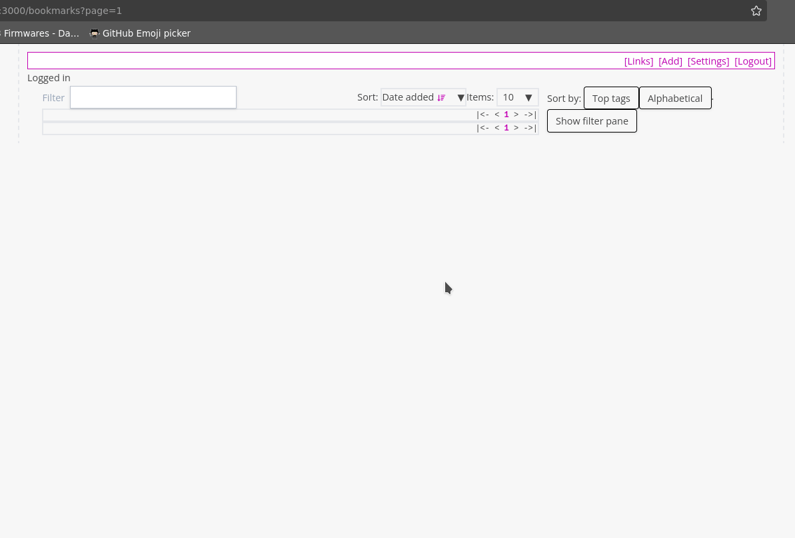Jump to last page in top pagination
The image size is (795, 538).
point(530,115)
